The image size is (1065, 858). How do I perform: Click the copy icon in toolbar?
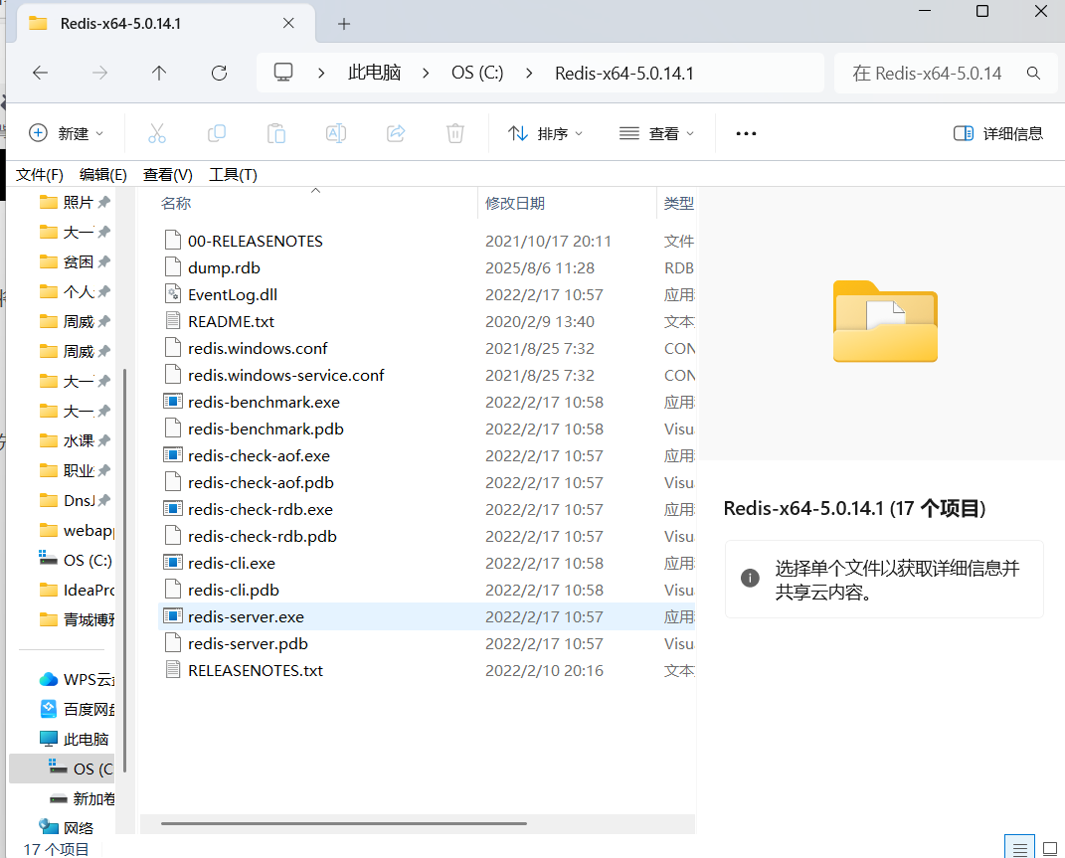coord(217,133)
